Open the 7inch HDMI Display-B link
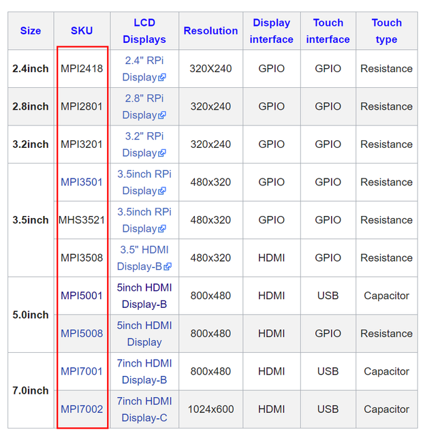 click(144, 371)
